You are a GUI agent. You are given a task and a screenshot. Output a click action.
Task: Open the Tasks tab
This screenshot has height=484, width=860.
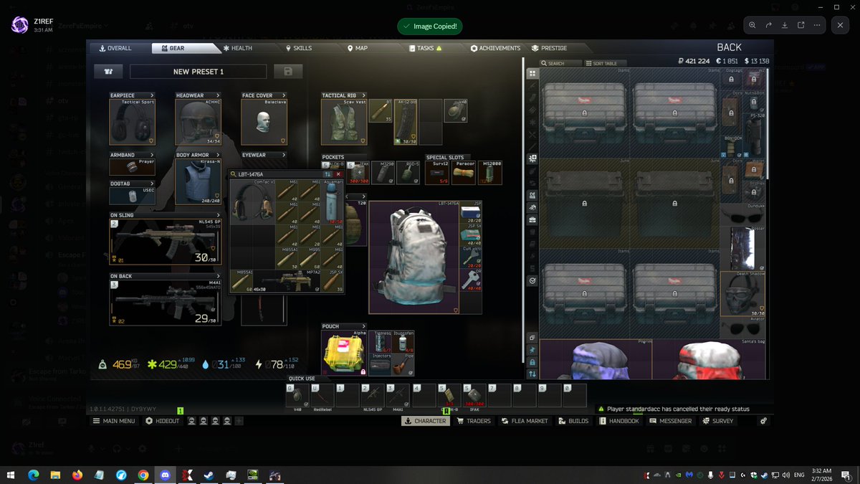[x=426, y=48]
